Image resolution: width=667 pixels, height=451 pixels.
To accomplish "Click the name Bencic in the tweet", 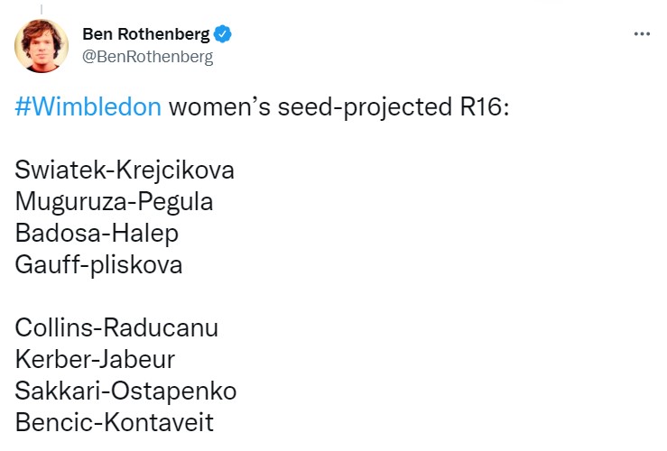I will click(x=49, y=422).
